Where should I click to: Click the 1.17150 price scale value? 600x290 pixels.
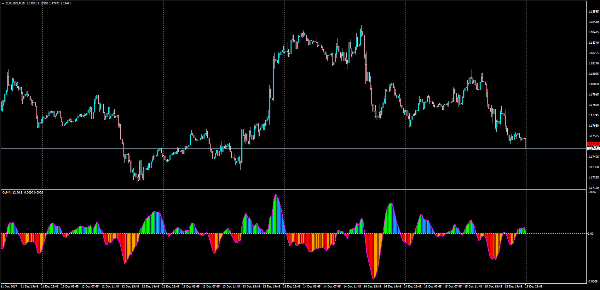[x=593, y=188]
